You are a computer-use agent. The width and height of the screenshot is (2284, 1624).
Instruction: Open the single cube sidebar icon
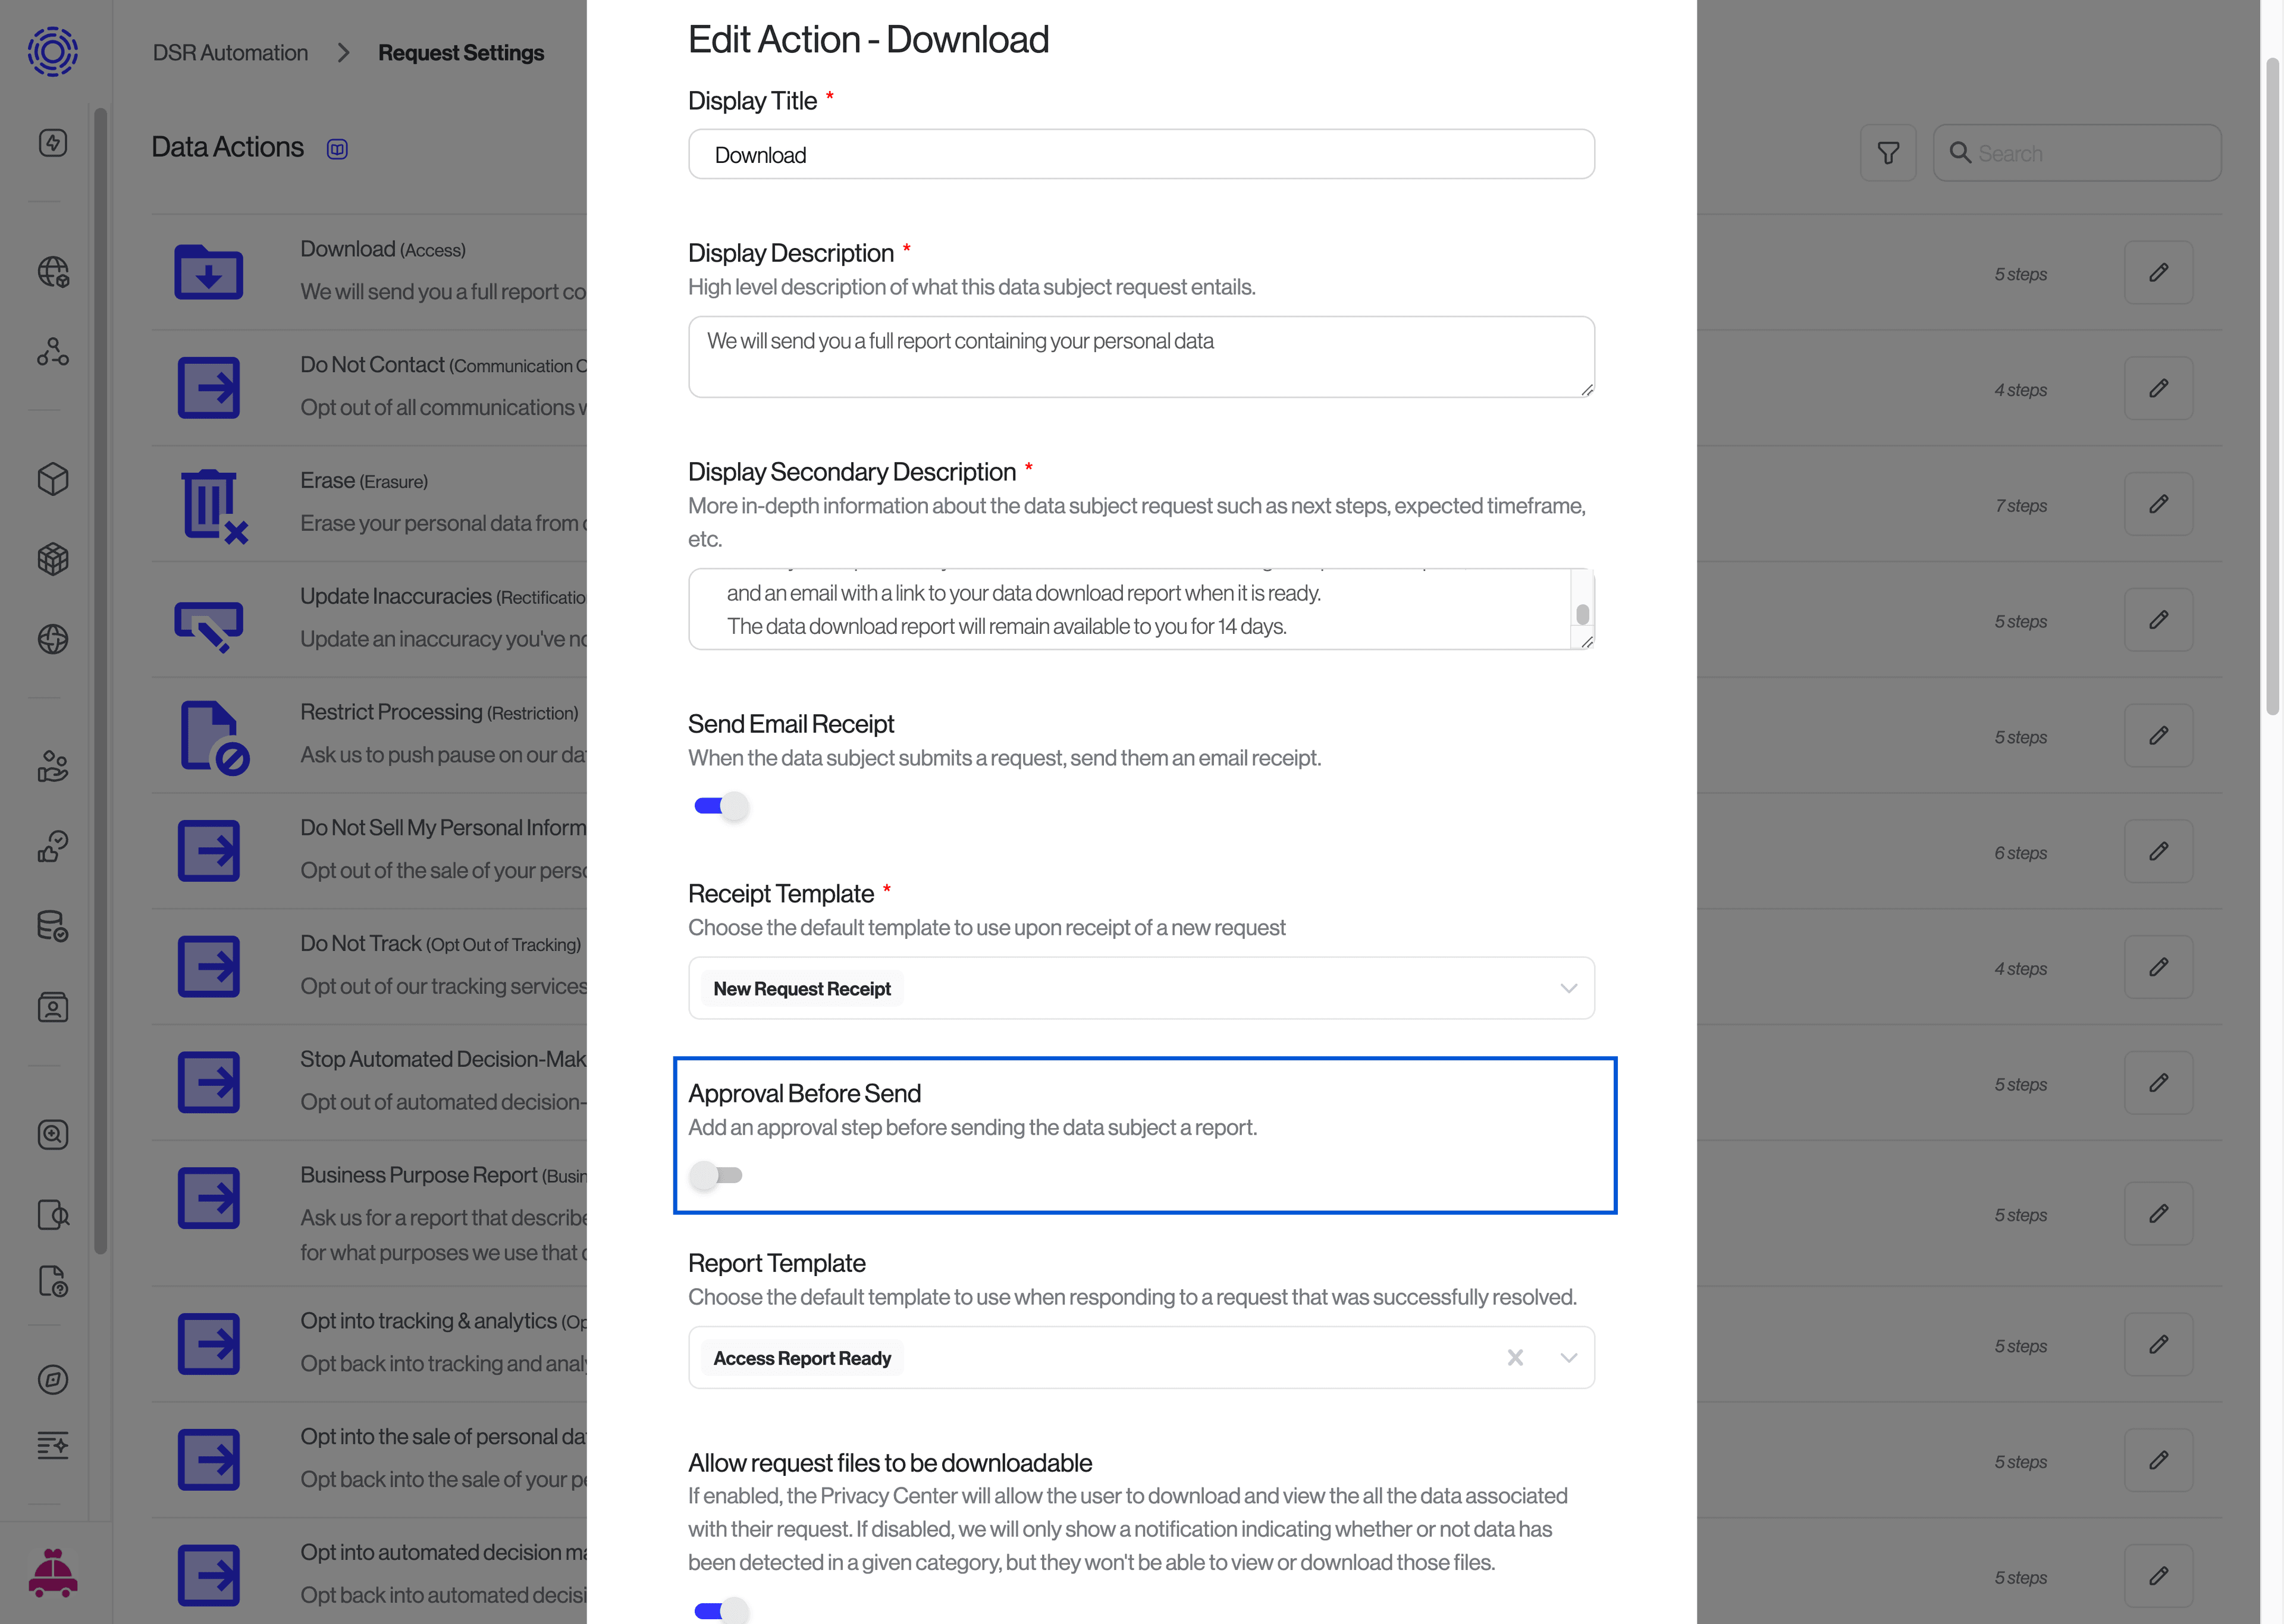53,479
